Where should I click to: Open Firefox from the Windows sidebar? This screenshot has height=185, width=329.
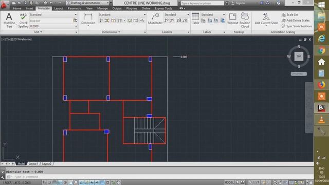321,85
